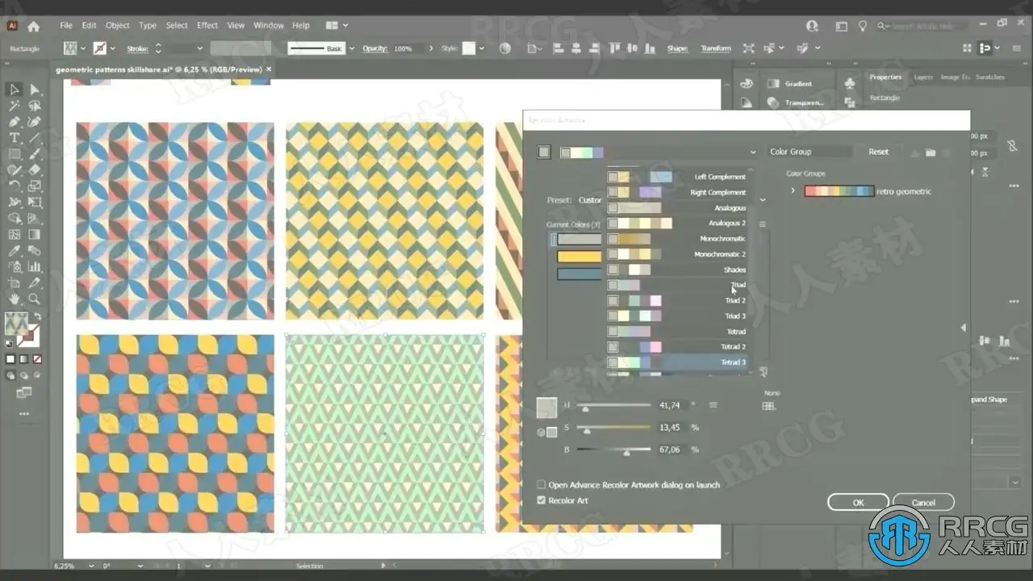Choose the Paintbrush tool
Screen dimensions: 1033x581
click(35, 154)
